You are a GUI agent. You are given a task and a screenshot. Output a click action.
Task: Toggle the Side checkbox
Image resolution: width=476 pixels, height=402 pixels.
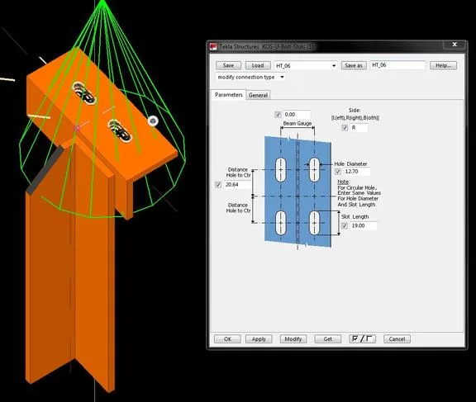pos(345,128)
